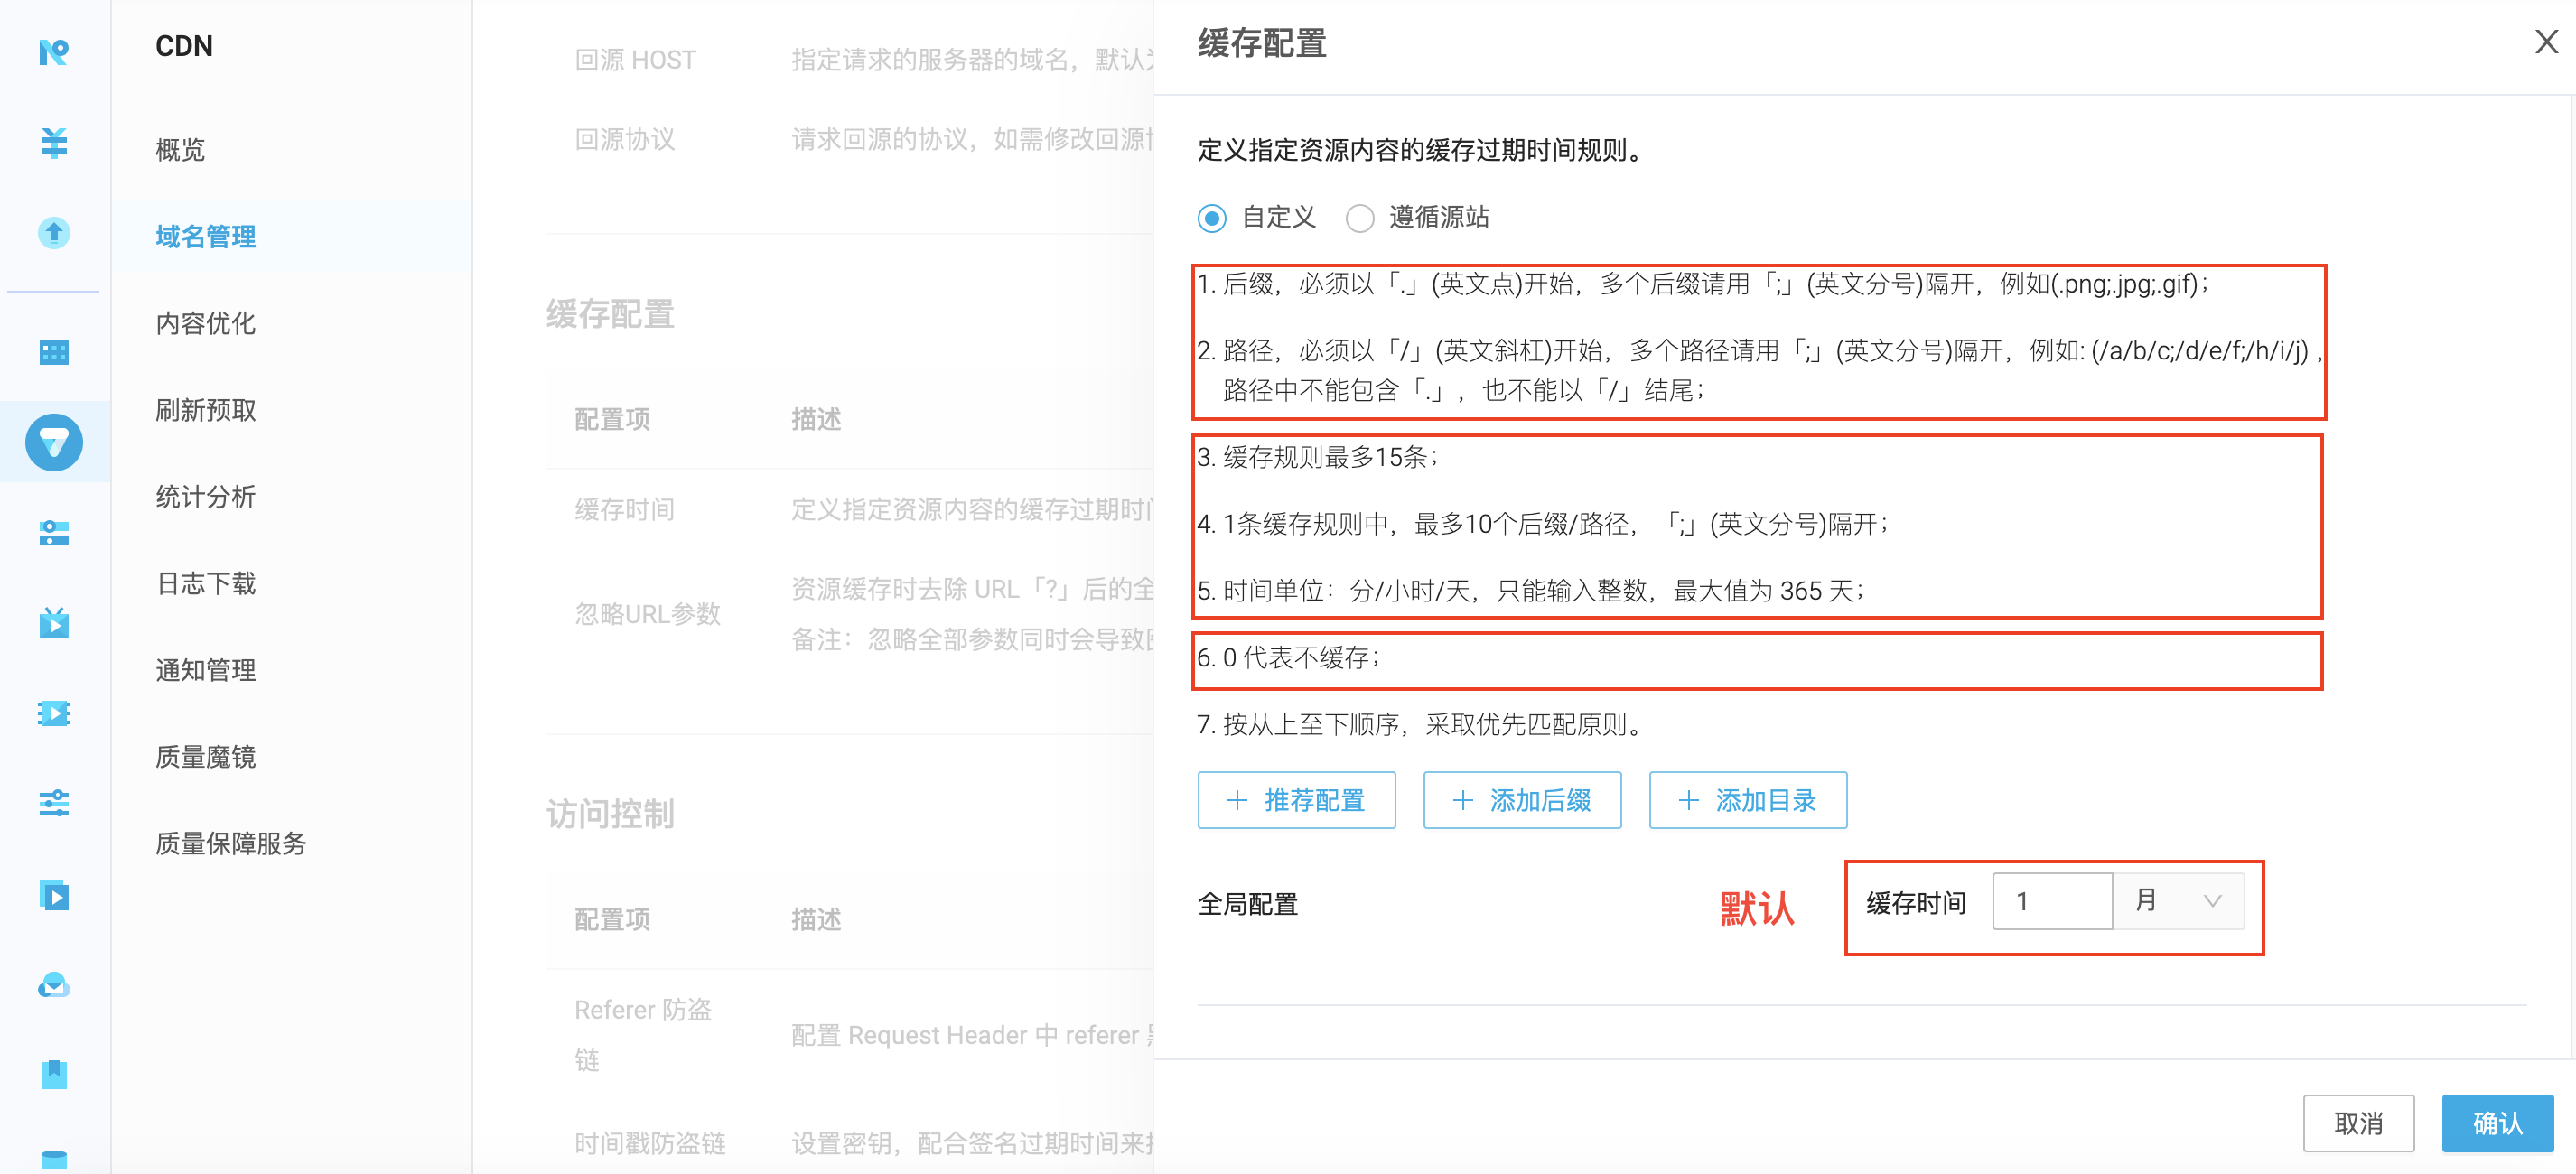
Task: Click the 忽略URL参数 row label
Action: pyautogui.click(x=648, y=614)
